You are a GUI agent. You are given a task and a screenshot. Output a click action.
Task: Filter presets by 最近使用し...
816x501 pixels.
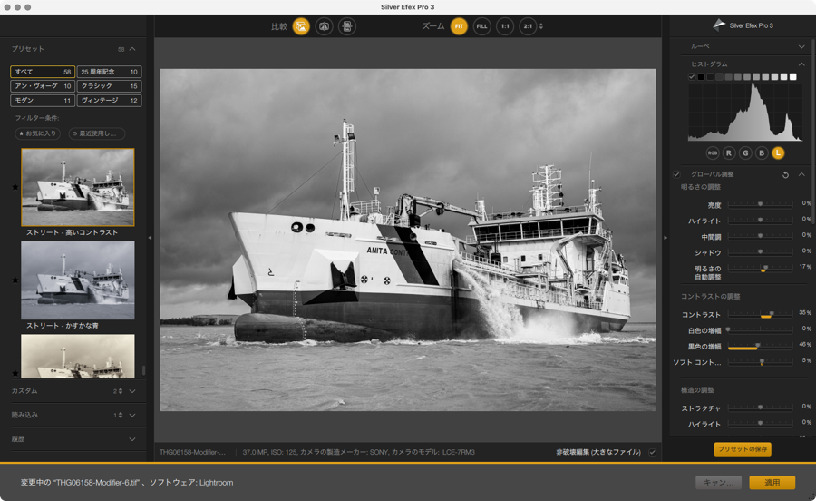[x=97, y=133]
